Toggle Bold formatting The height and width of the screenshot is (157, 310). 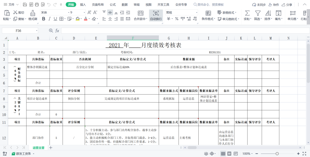coord(44,19)
